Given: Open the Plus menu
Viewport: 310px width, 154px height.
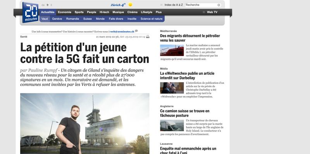Looking at the screenshot, I should click(158, 12).
